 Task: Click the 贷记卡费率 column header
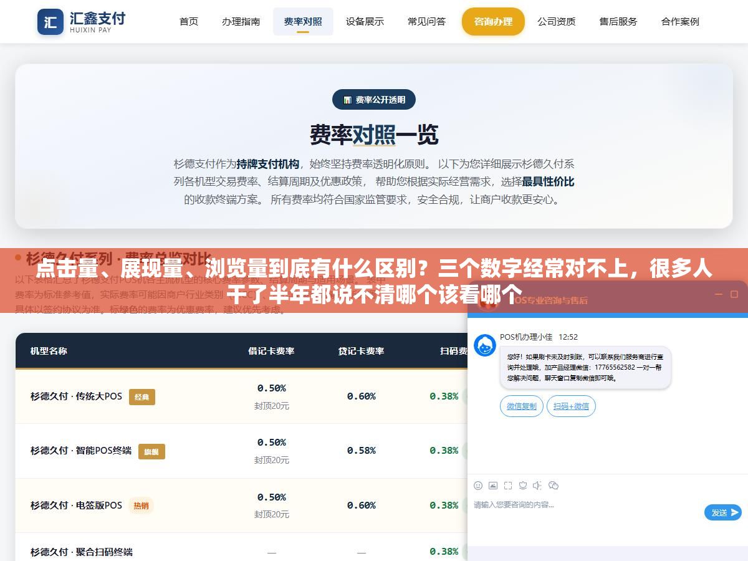click(x=362, y=351)
